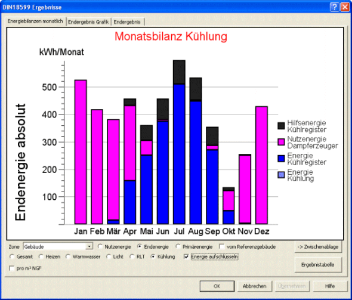Click the Jan bar in the chart
Screen dimensions: 352x300
click(81, 152)
